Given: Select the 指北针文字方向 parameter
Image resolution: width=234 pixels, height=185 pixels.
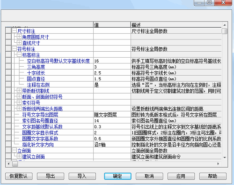Looking at the screenshot, I should coord(38,145).
